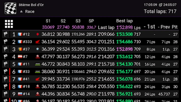This screenshot has width=181, height=102.
Task: Click the best S3 sector 50.838
Action: pyautogui.click(x=78, y=27)
